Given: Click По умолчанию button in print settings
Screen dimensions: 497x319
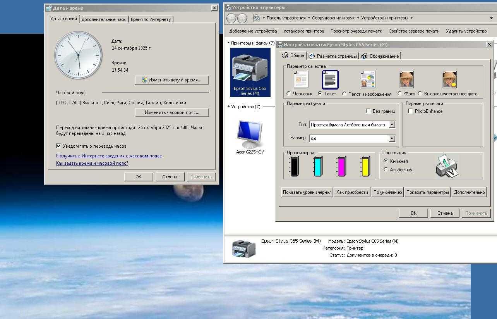Looking at the screenshot, I should (387, 192).
